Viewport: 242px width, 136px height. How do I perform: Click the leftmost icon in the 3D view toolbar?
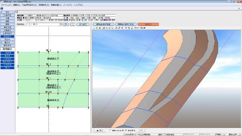[94, 28]
